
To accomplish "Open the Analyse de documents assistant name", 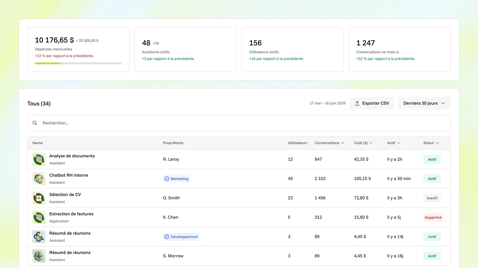I will tap(72, 156).
